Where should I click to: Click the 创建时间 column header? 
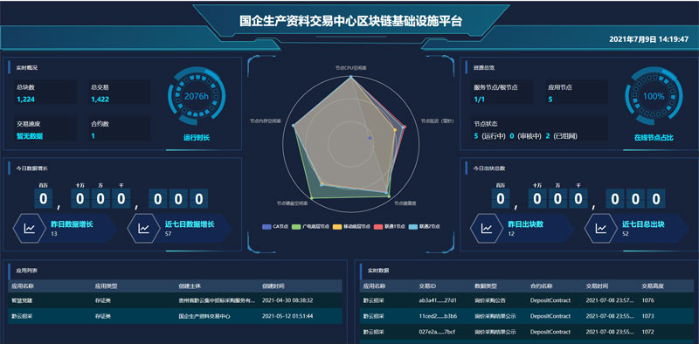pos(273,286)
